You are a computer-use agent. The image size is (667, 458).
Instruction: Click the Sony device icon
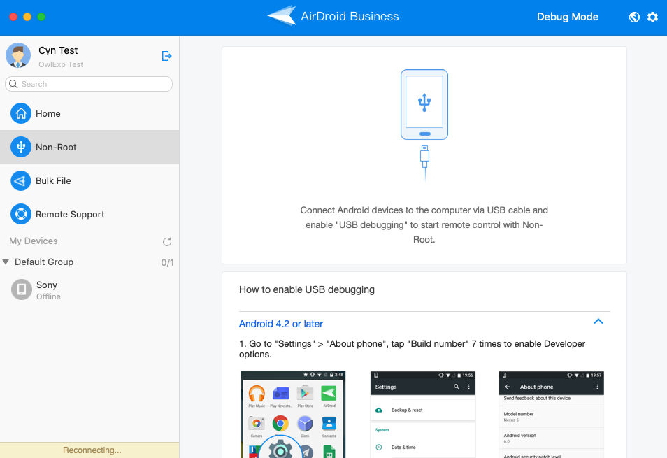[21, 289]
